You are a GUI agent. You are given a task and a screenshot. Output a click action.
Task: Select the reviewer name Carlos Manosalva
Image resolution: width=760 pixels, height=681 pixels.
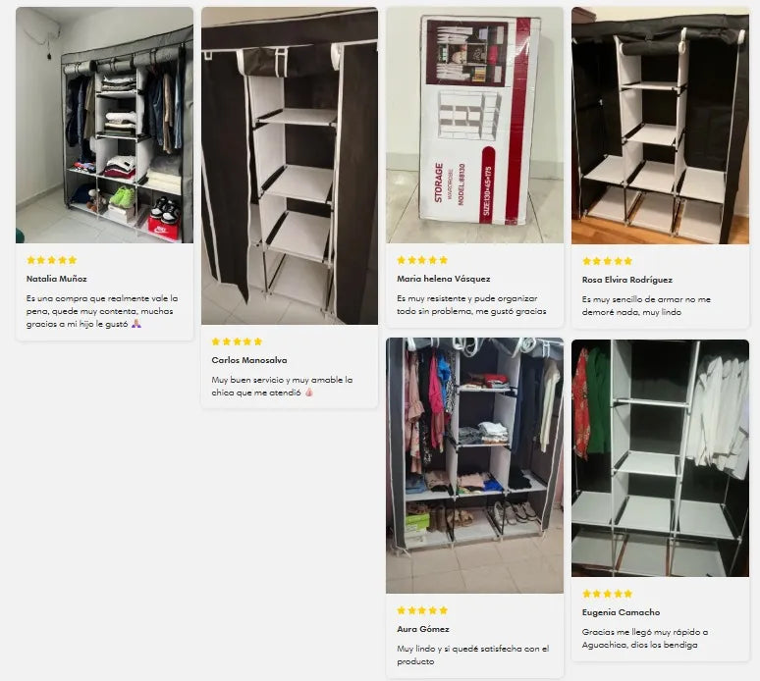pyautogui.click(x=249, y=360)
